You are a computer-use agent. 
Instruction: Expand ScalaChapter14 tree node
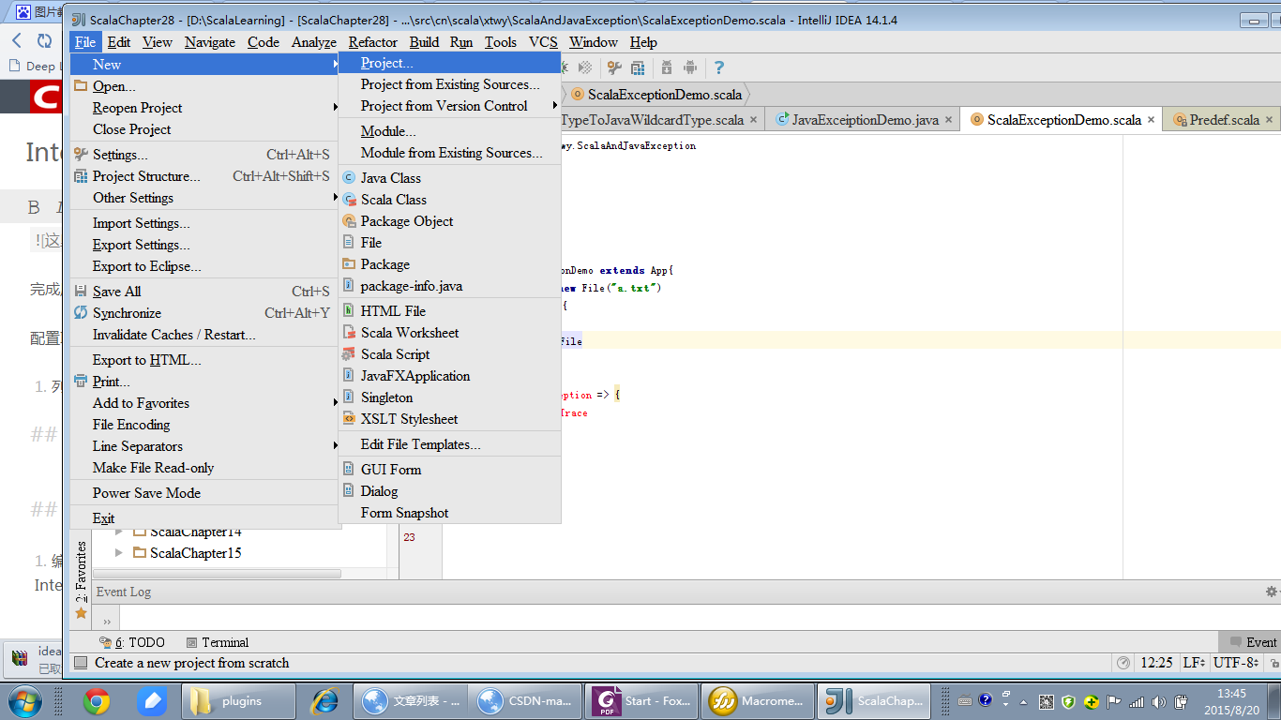(119, 532)
